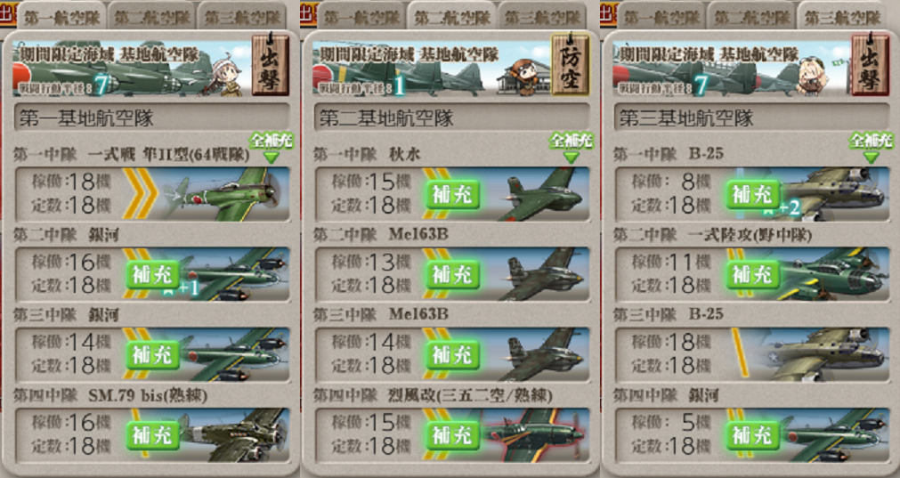Resupply Ginga with 5 operational planes
The image size is (900, 478).
point(752,435)
